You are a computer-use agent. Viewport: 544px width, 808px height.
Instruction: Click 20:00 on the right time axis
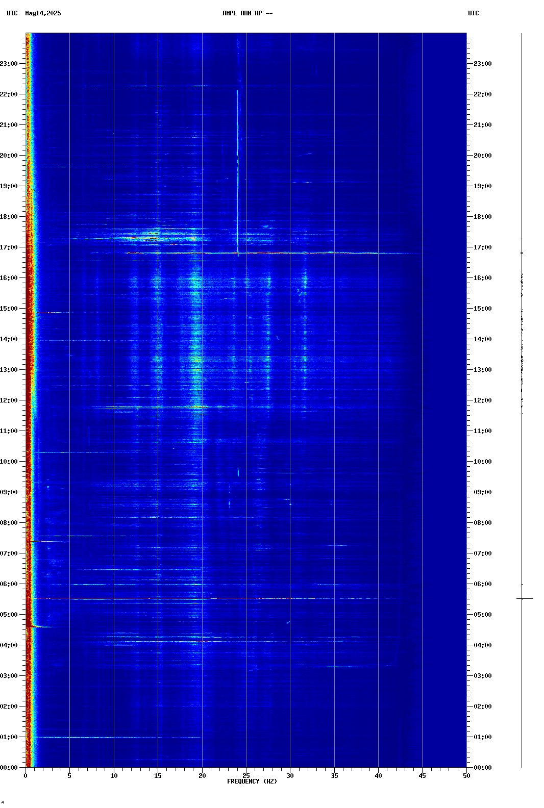click(x=483, y=156)
